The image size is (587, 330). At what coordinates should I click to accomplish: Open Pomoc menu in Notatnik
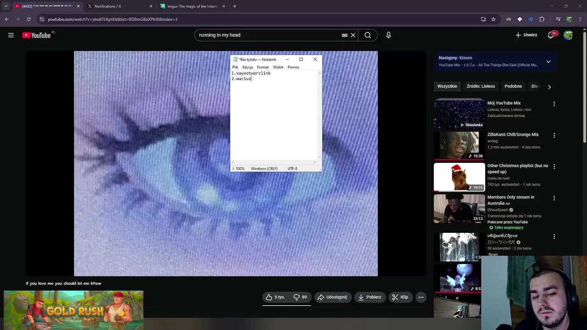[293, 67]
